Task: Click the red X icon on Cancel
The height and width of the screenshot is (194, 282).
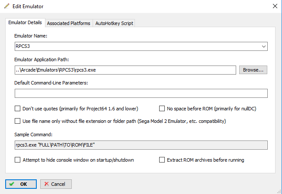Action: click(x=47, y=184)
